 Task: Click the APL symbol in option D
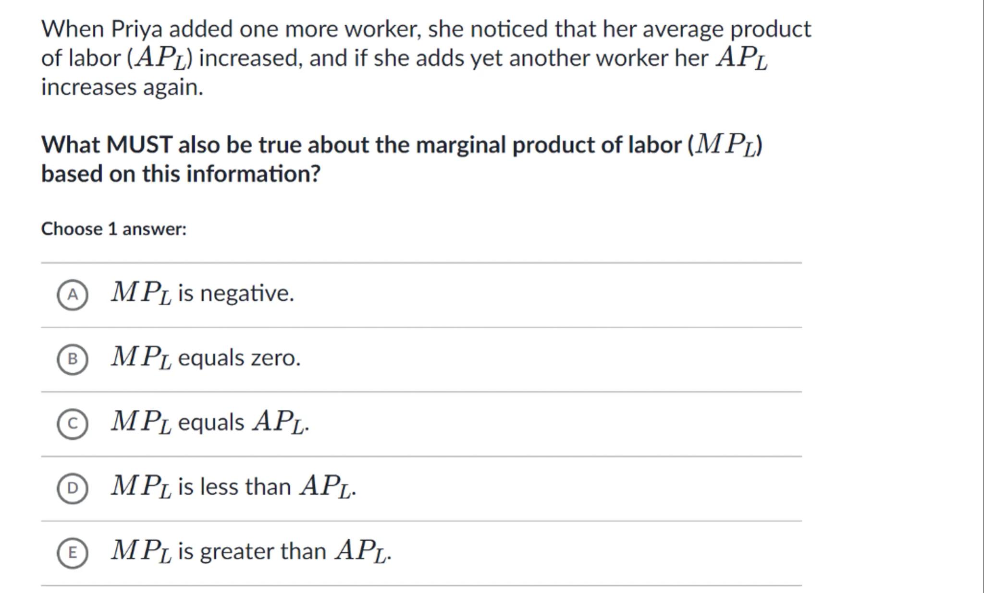[326, 486]
